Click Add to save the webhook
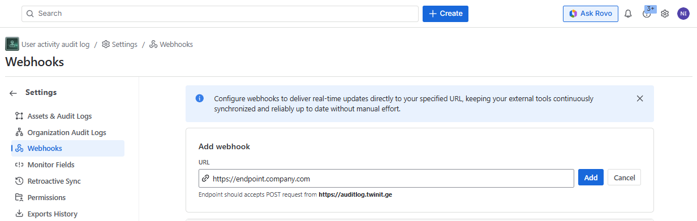This screenshot has height=221, width=697. [x=591, y=177]
